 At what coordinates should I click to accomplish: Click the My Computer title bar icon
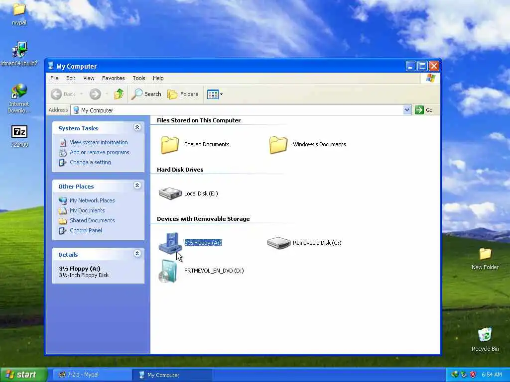(51, 66)
